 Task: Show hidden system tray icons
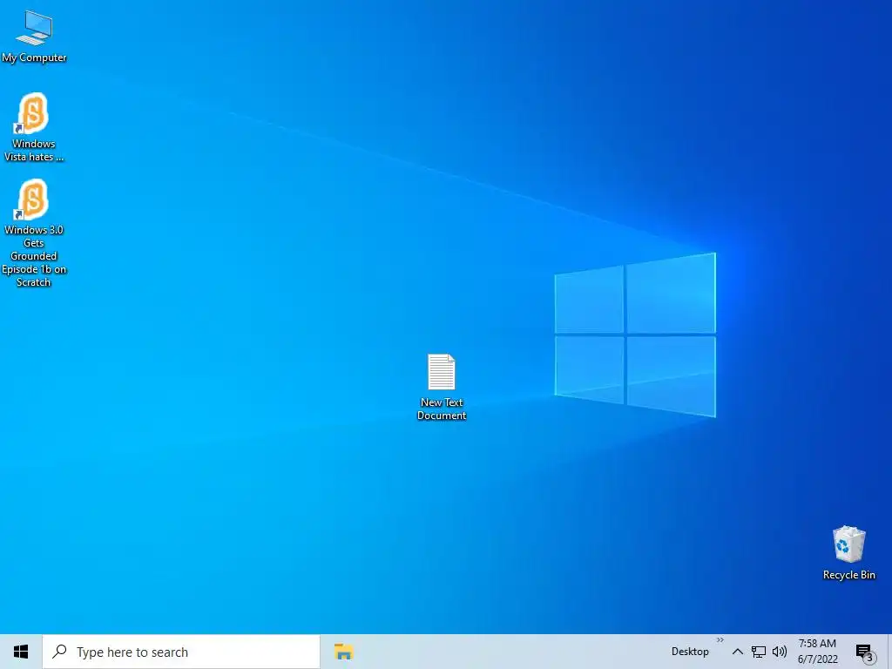(x=737, y=652)
